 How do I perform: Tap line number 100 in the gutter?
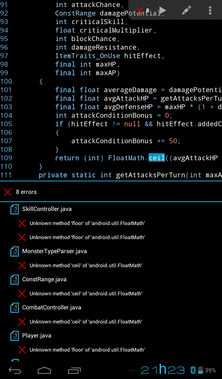tap(6, 81)
